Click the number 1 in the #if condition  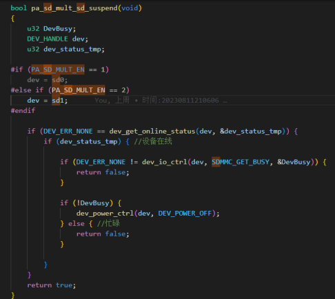103,70
